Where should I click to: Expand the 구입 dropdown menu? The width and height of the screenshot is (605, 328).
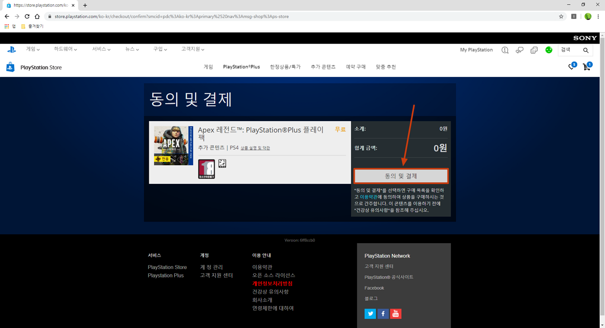pos(160,49)
